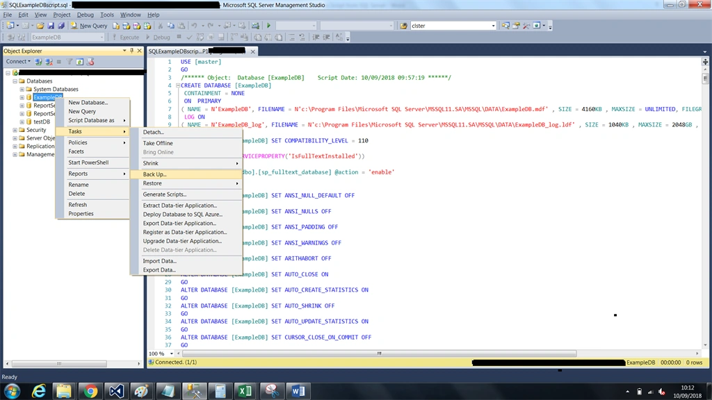Pin the Object Explorer panel
The height and width of the screenshot is (400, 712).
tap(131, 51)
